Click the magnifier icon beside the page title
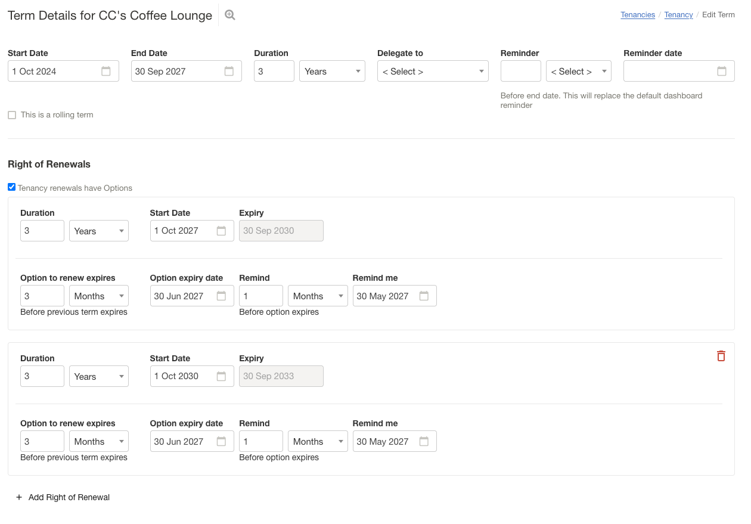751x524 pixels. 230,15
